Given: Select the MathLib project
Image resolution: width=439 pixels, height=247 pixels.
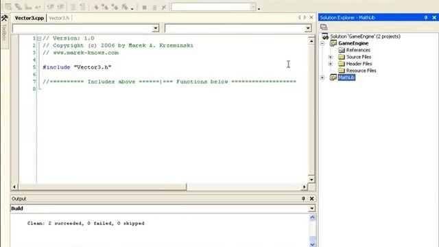Looking at the screenshot, I should click(x=346, y=78).
